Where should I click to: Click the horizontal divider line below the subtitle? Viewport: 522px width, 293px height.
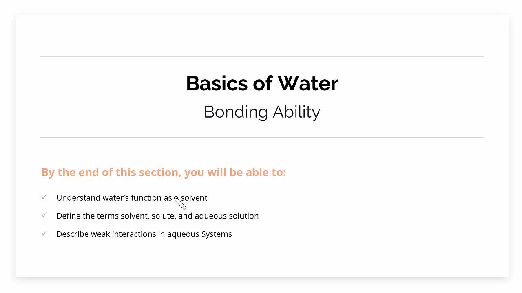point(262,138)
